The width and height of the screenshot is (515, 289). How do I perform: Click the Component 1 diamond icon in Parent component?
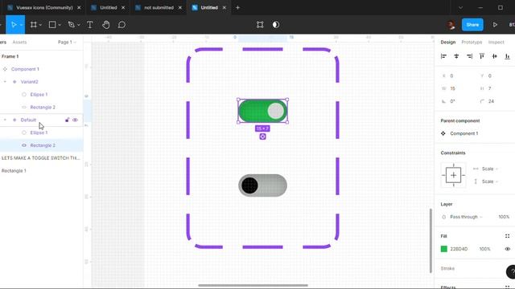click(x=443, y=133)
